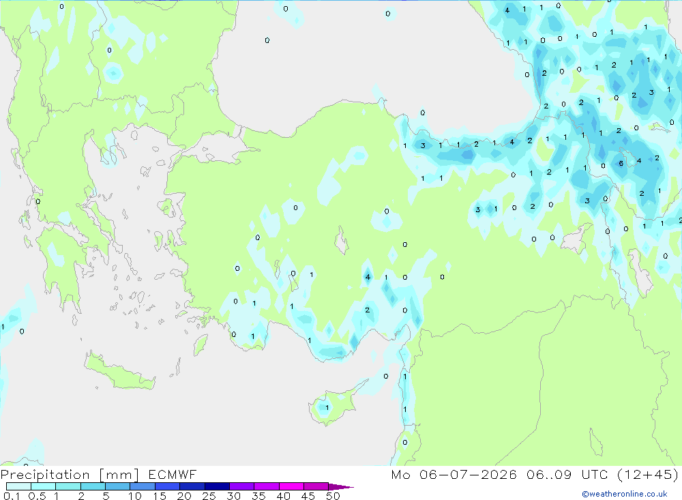The height and width of the screenshot is (500, 682).
Task: Pick the lightest 0.1–0.5 mm legend swatch
Action: tap(18, 486)
